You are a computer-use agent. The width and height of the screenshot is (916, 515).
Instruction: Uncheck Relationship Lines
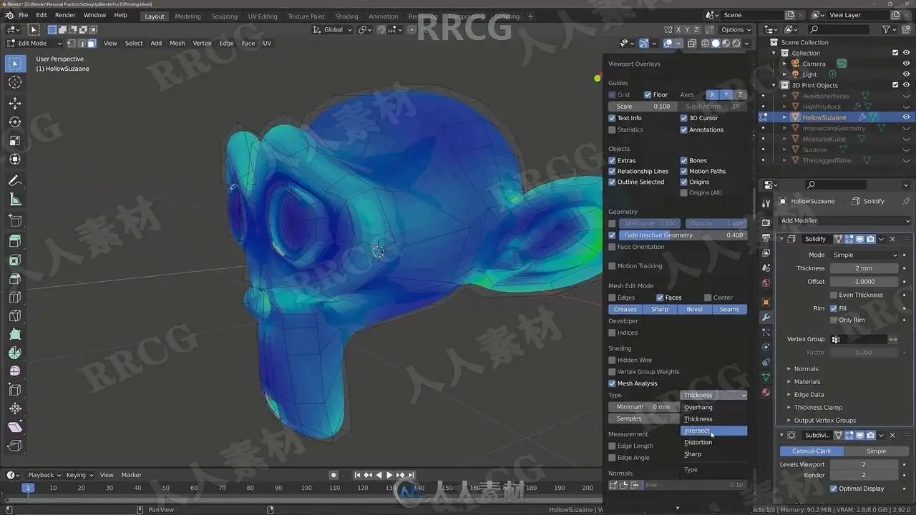[x=612, y=171]
